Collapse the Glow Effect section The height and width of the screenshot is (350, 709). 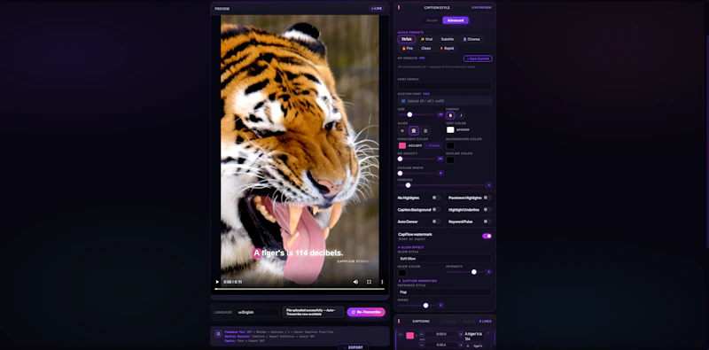[x=410, y=247]
